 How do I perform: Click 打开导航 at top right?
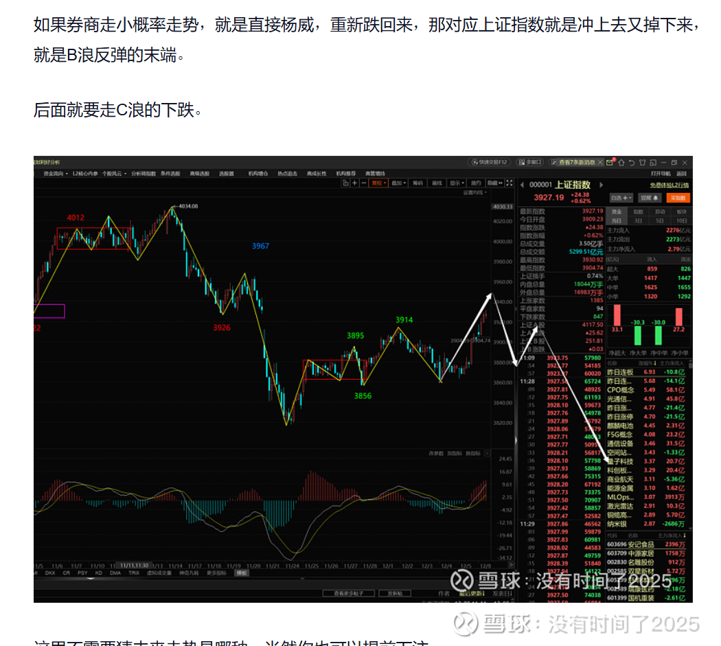coord(661,174)
